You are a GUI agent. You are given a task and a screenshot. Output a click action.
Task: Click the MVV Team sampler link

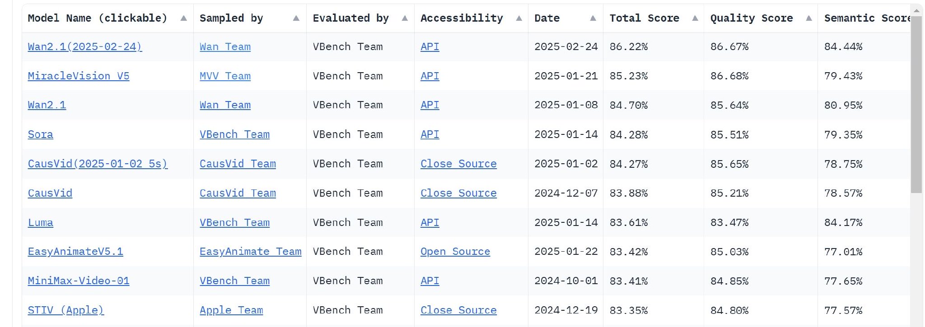[x=225, y=76]
